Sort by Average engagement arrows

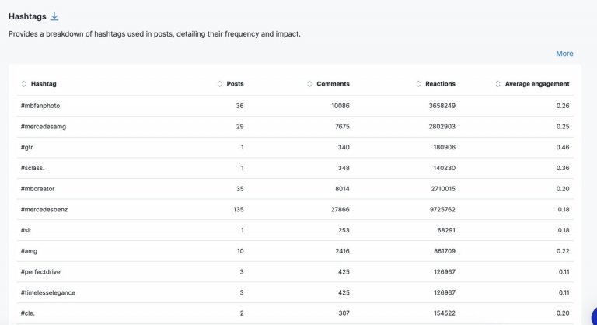[x=497, y=84]
